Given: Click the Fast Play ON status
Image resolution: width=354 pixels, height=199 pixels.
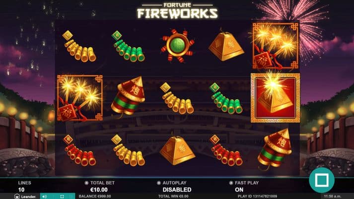Looking at the screenshot, I should pos(239,190).
